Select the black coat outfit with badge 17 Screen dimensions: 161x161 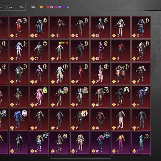[121, 96]
